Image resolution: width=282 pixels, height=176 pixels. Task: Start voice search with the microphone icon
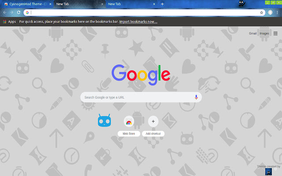click(x=196, y=97)
